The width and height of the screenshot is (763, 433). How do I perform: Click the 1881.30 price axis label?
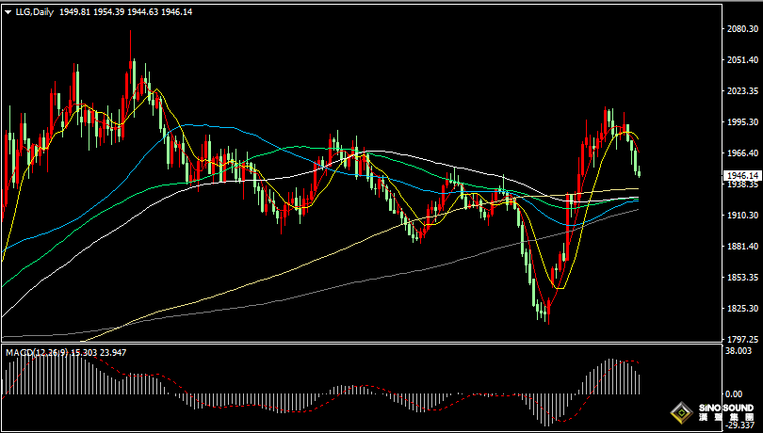tap(742, 247)
